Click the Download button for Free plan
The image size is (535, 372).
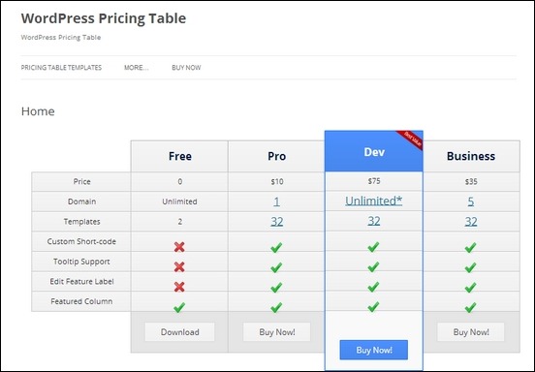tap(180, 331)
